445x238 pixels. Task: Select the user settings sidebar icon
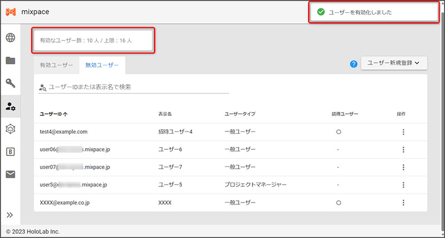pos(11,106)
